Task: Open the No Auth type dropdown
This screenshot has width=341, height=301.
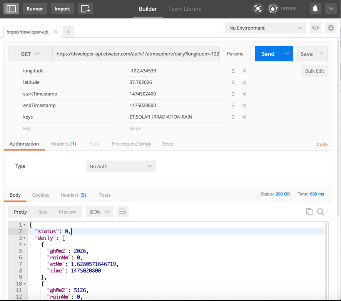Action: pos(121,166)
